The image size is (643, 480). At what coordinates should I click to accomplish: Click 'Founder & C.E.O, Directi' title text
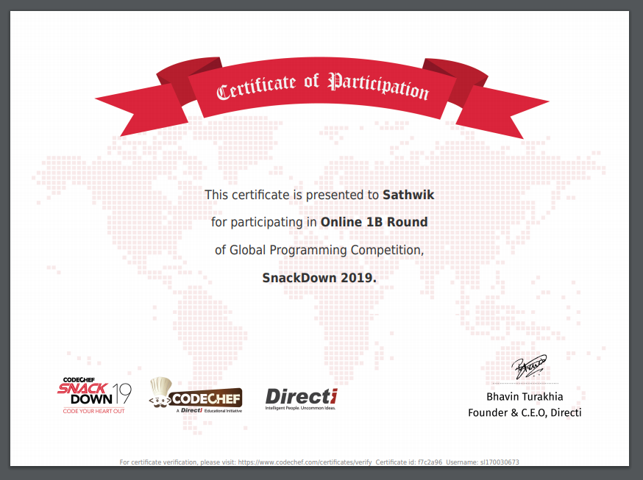pyautogui.click(x=524, y=412)
